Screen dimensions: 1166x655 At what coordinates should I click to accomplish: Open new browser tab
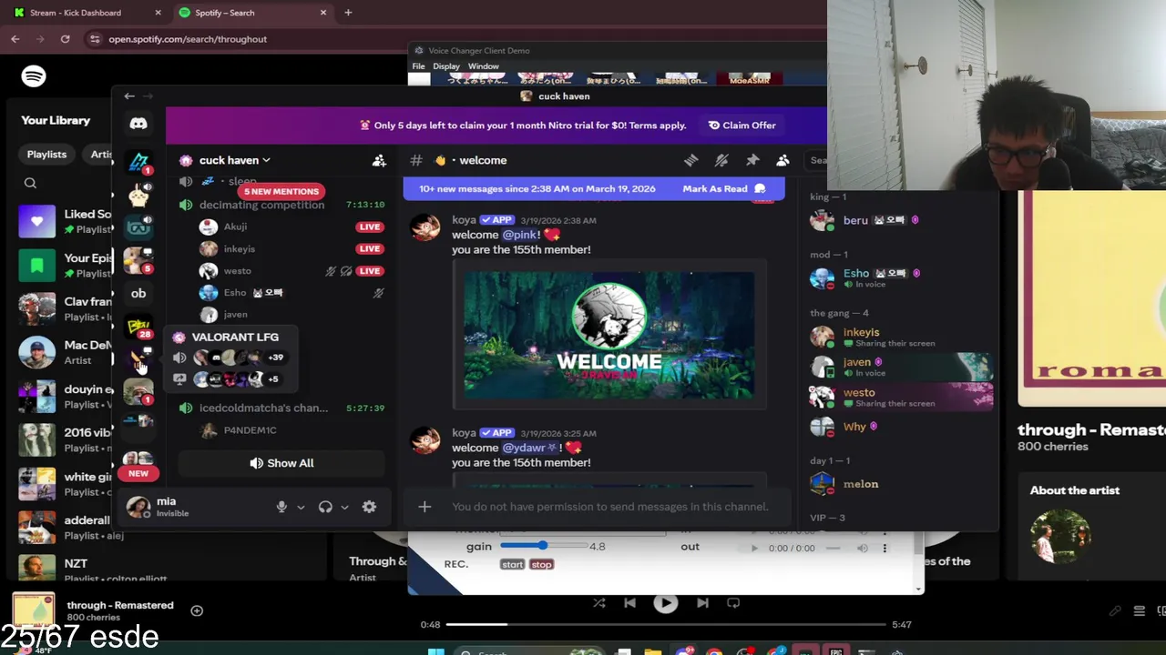click(x=348, y=13)
